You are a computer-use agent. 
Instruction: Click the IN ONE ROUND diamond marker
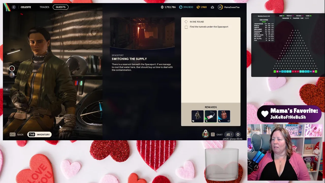click(x=186, y=22)
